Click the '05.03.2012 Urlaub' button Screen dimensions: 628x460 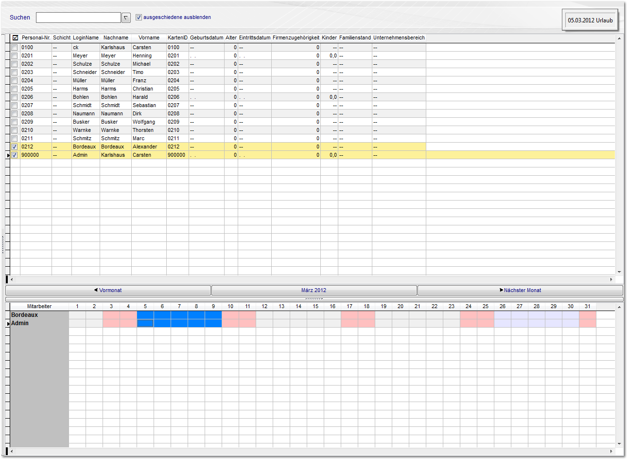(590, 20)
